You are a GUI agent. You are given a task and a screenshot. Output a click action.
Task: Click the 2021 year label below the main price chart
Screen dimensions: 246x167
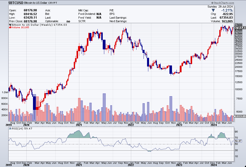79,125
